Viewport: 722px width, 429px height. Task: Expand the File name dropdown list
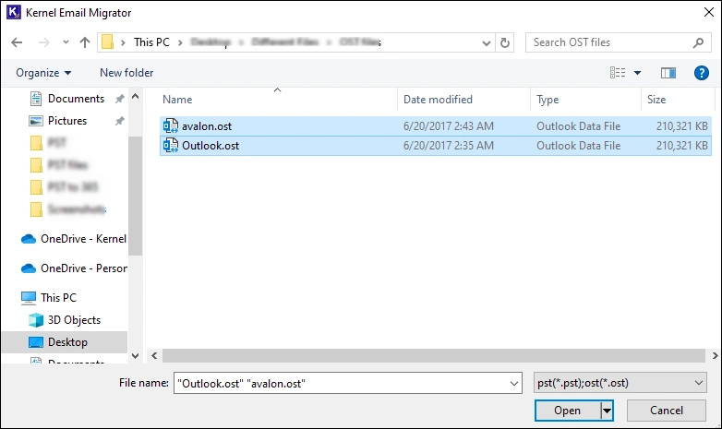pyautogui.click(x=514, y=384)
